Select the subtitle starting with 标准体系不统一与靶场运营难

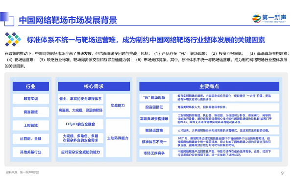[x=146, y=40]
